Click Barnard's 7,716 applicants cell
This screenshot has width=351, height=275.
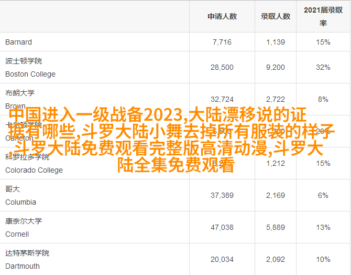click(x=222, y=42)
